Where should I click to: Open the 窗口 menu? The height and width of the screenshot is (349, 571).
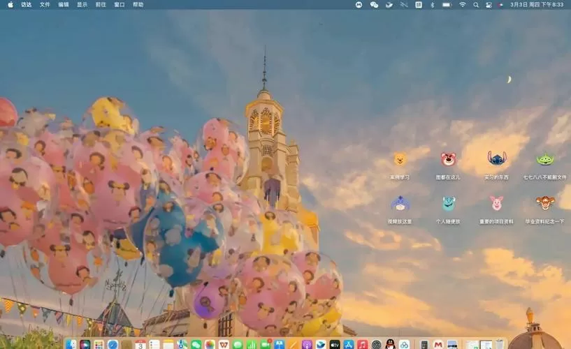point(119,5)
